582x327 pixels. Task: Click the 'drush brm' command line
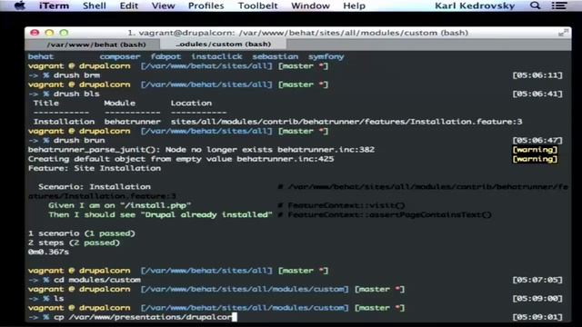[x=76, y=75]
